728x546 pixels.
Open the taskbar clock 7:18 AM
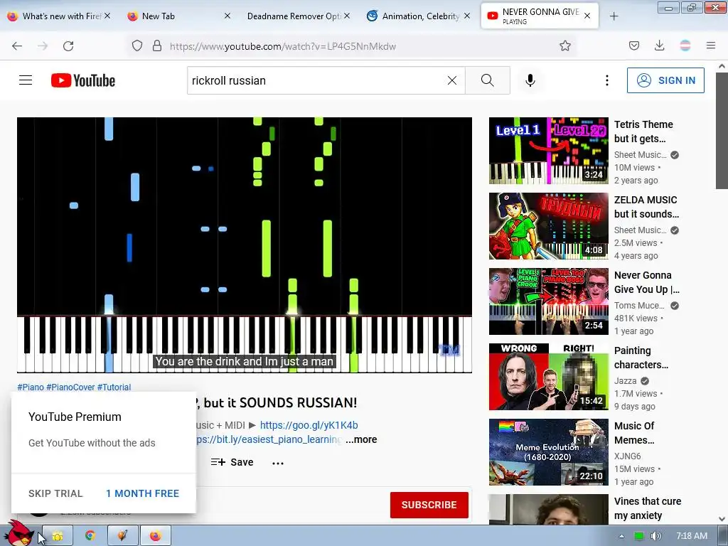point(692,536)
